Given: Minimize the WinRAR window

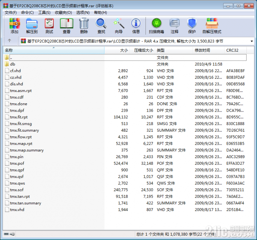Looking at the screenshot, I should coord(228,6).
